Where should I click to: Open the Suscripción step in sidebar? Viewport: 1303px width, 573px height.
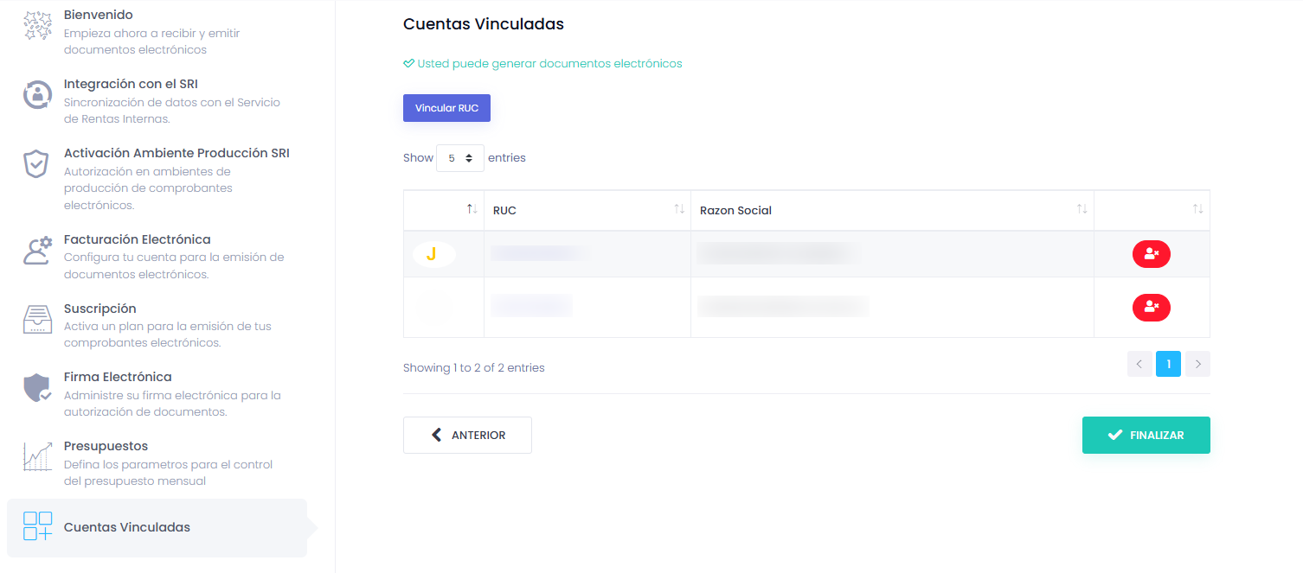pyautogui.click(x=99, y=309)
